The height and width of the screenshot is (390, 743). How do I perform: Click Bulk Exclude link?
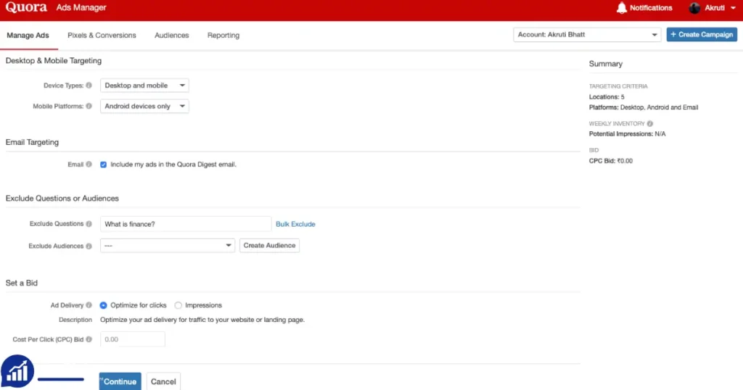pyautogui.click(x=295, y=224)
